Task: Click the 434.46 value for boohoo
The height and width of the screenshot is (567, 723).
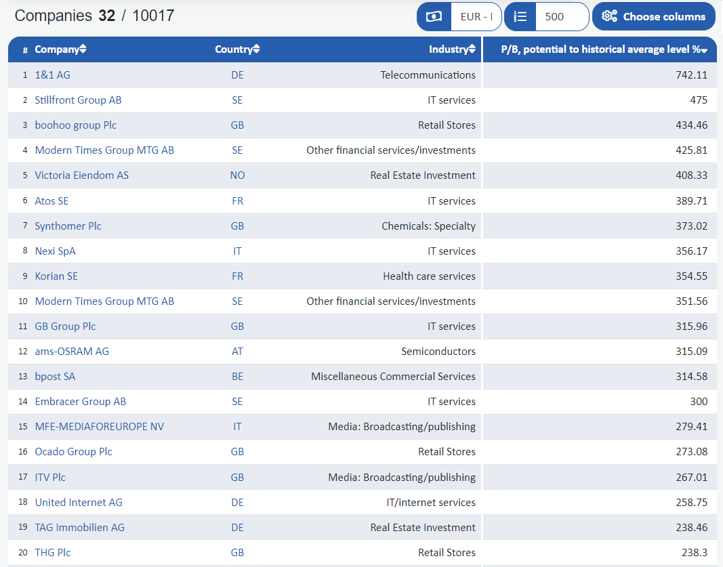Action: pos(691,125)
